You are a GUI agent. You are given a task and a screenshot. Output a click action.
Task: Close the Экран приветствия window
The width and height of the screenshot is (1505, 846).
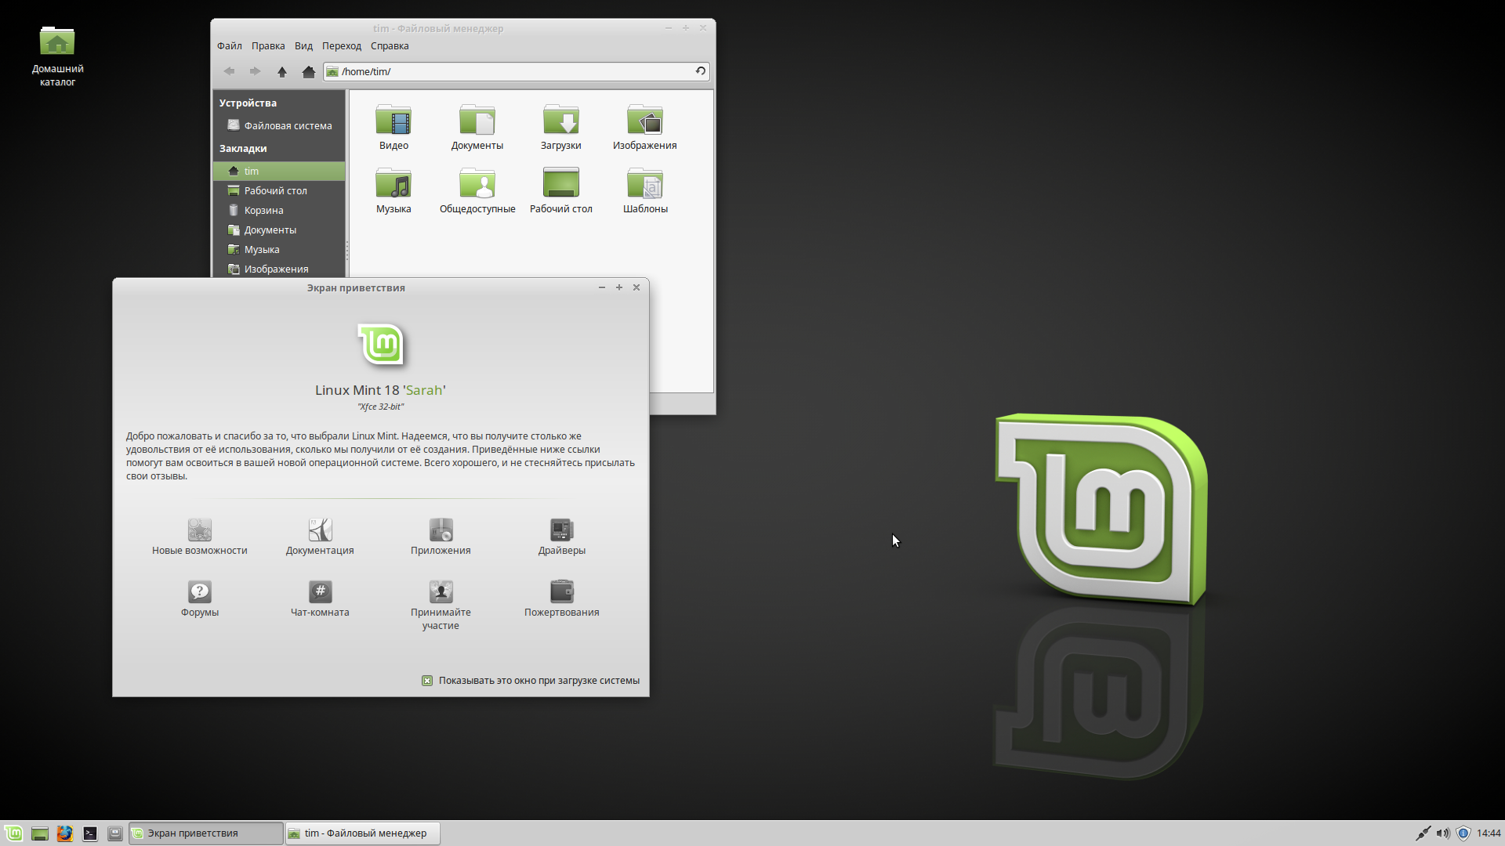point(636,287)
